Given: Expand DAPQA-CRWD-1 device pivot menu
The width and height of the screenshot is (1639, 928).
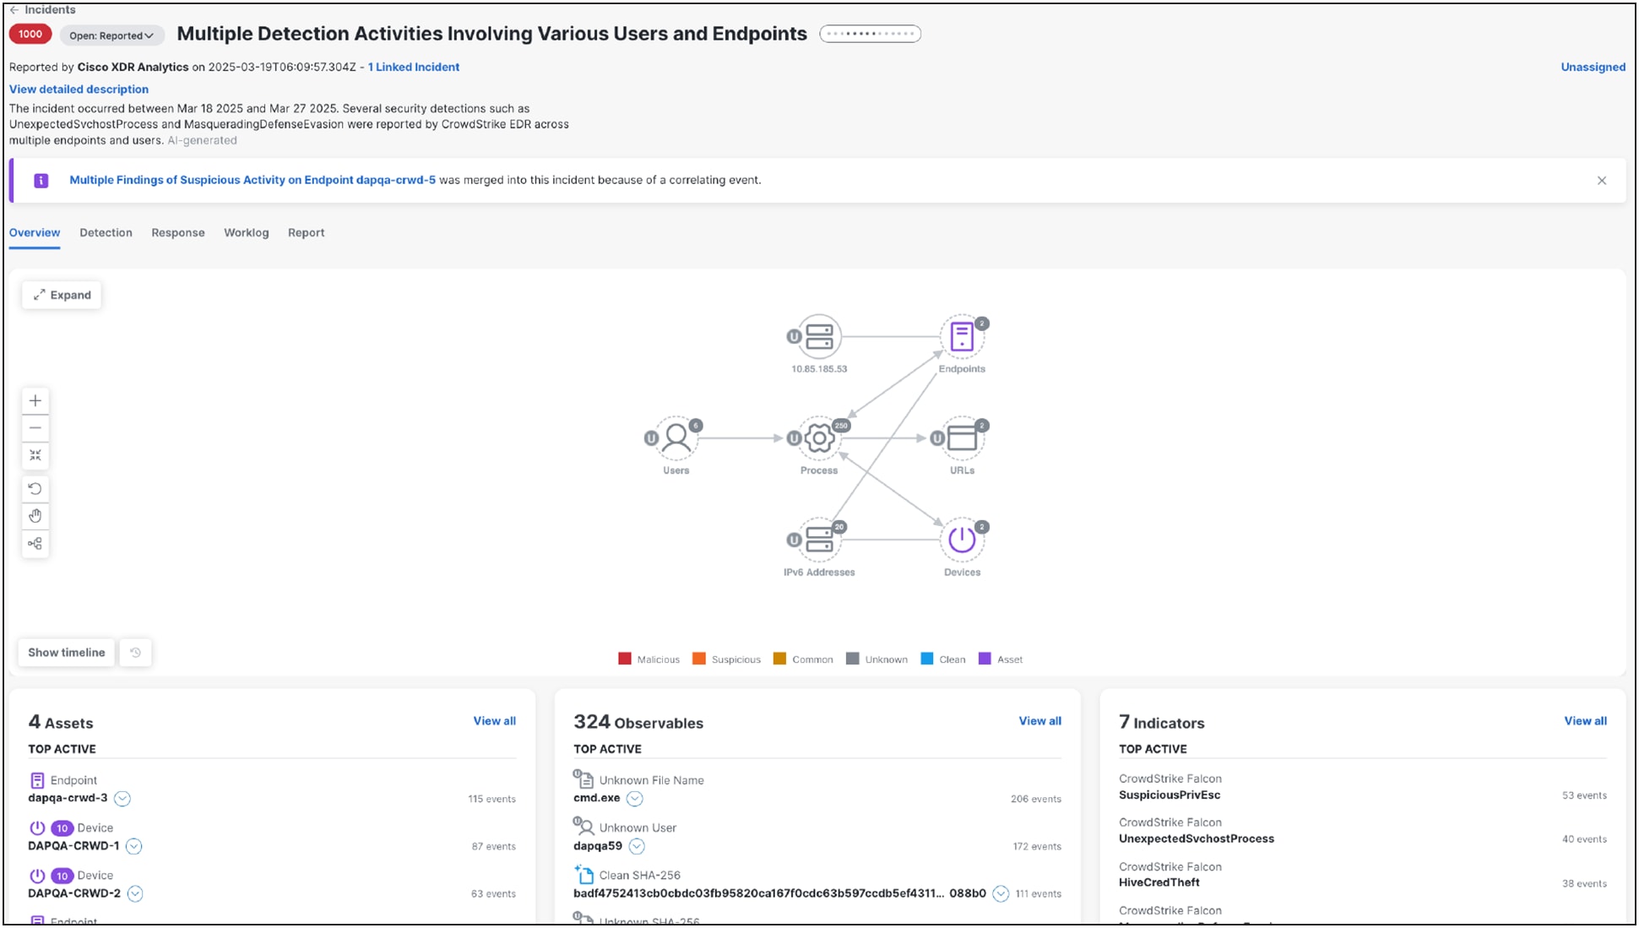Looking at the screenshot, I should pyautogui.click(x=133, y=846).
